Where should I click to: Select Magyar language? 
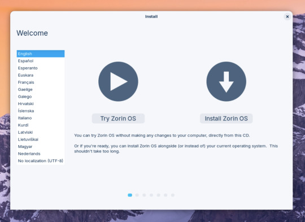[41, 146]
